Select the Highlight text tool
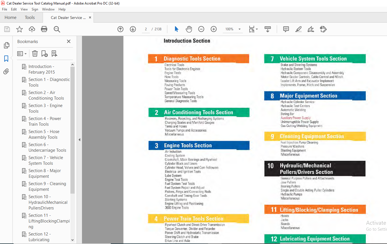The image size is (387, 244). click(x=299, y=29)
